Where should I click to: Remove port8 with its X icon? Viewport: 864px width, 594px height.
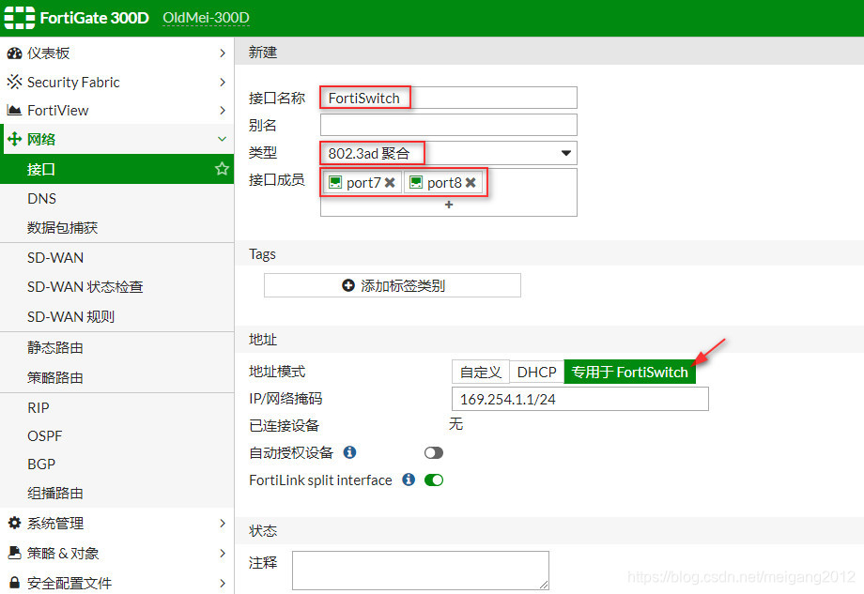click(x=470, y=183)
